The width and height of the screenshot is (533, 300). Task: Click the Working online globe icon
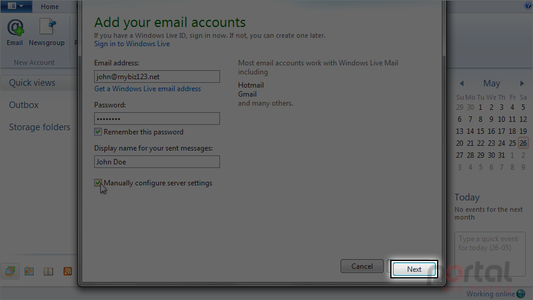[521, 293]
